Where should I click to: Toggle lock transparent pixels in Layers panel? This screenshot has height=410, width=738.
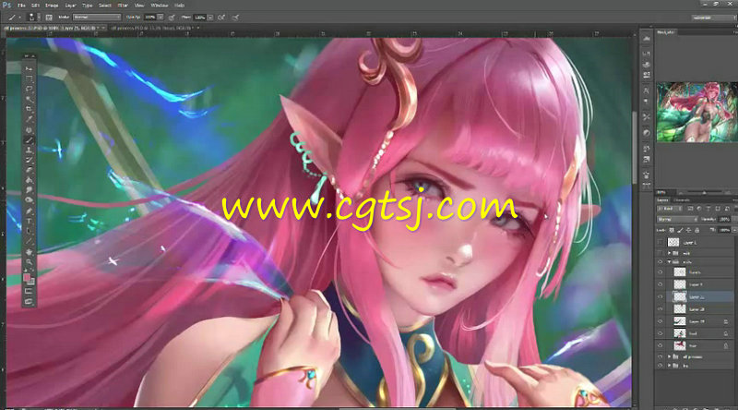[x=672, y=230]
